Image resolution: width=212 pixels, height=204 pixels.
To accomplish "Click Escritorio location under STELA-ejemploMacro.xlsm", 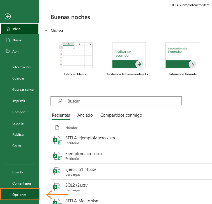I will click(x=72, y=143).
